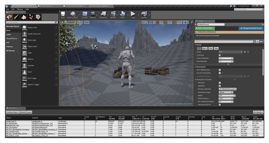Click the Show button in the viewport
Image resolution: width=269 pixels, height=143 pixels.
(87, 23)
